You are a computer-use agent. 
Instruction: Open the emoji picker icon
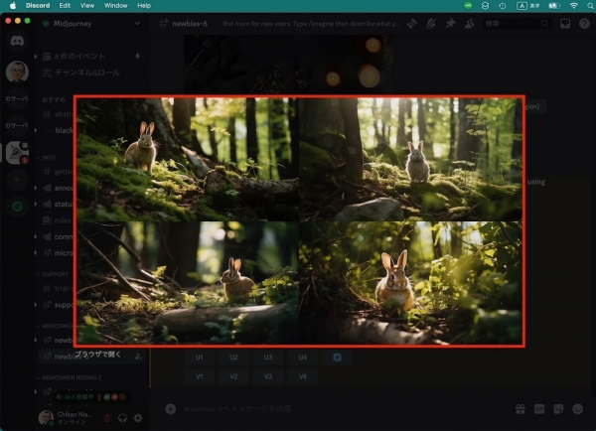tap(578, 409)
